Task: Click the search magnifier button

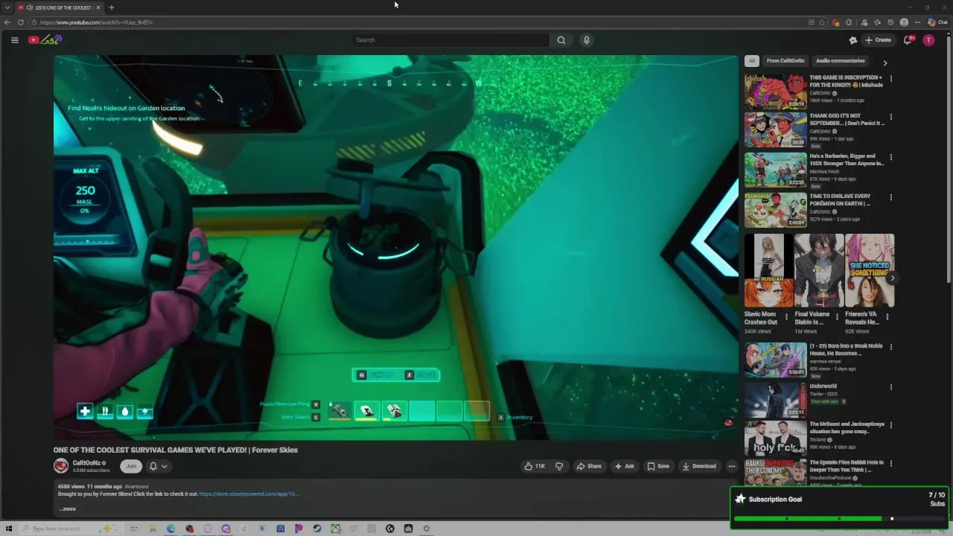Action: [x=561, y=40]
